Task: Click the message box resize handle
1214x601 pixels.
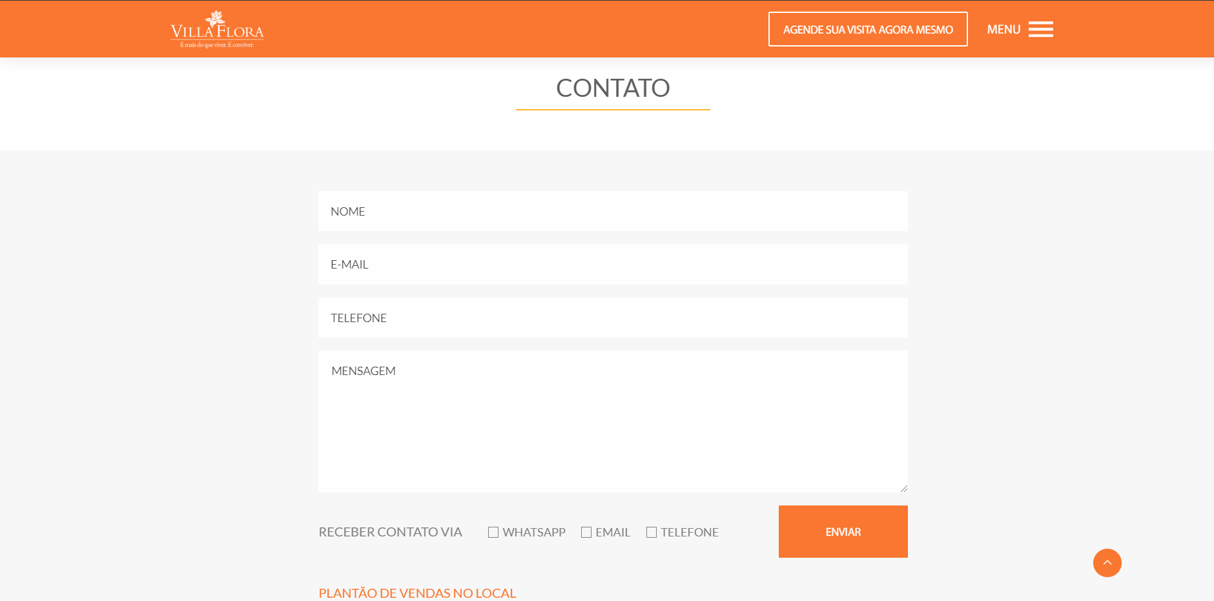Action: pos(903,488)
